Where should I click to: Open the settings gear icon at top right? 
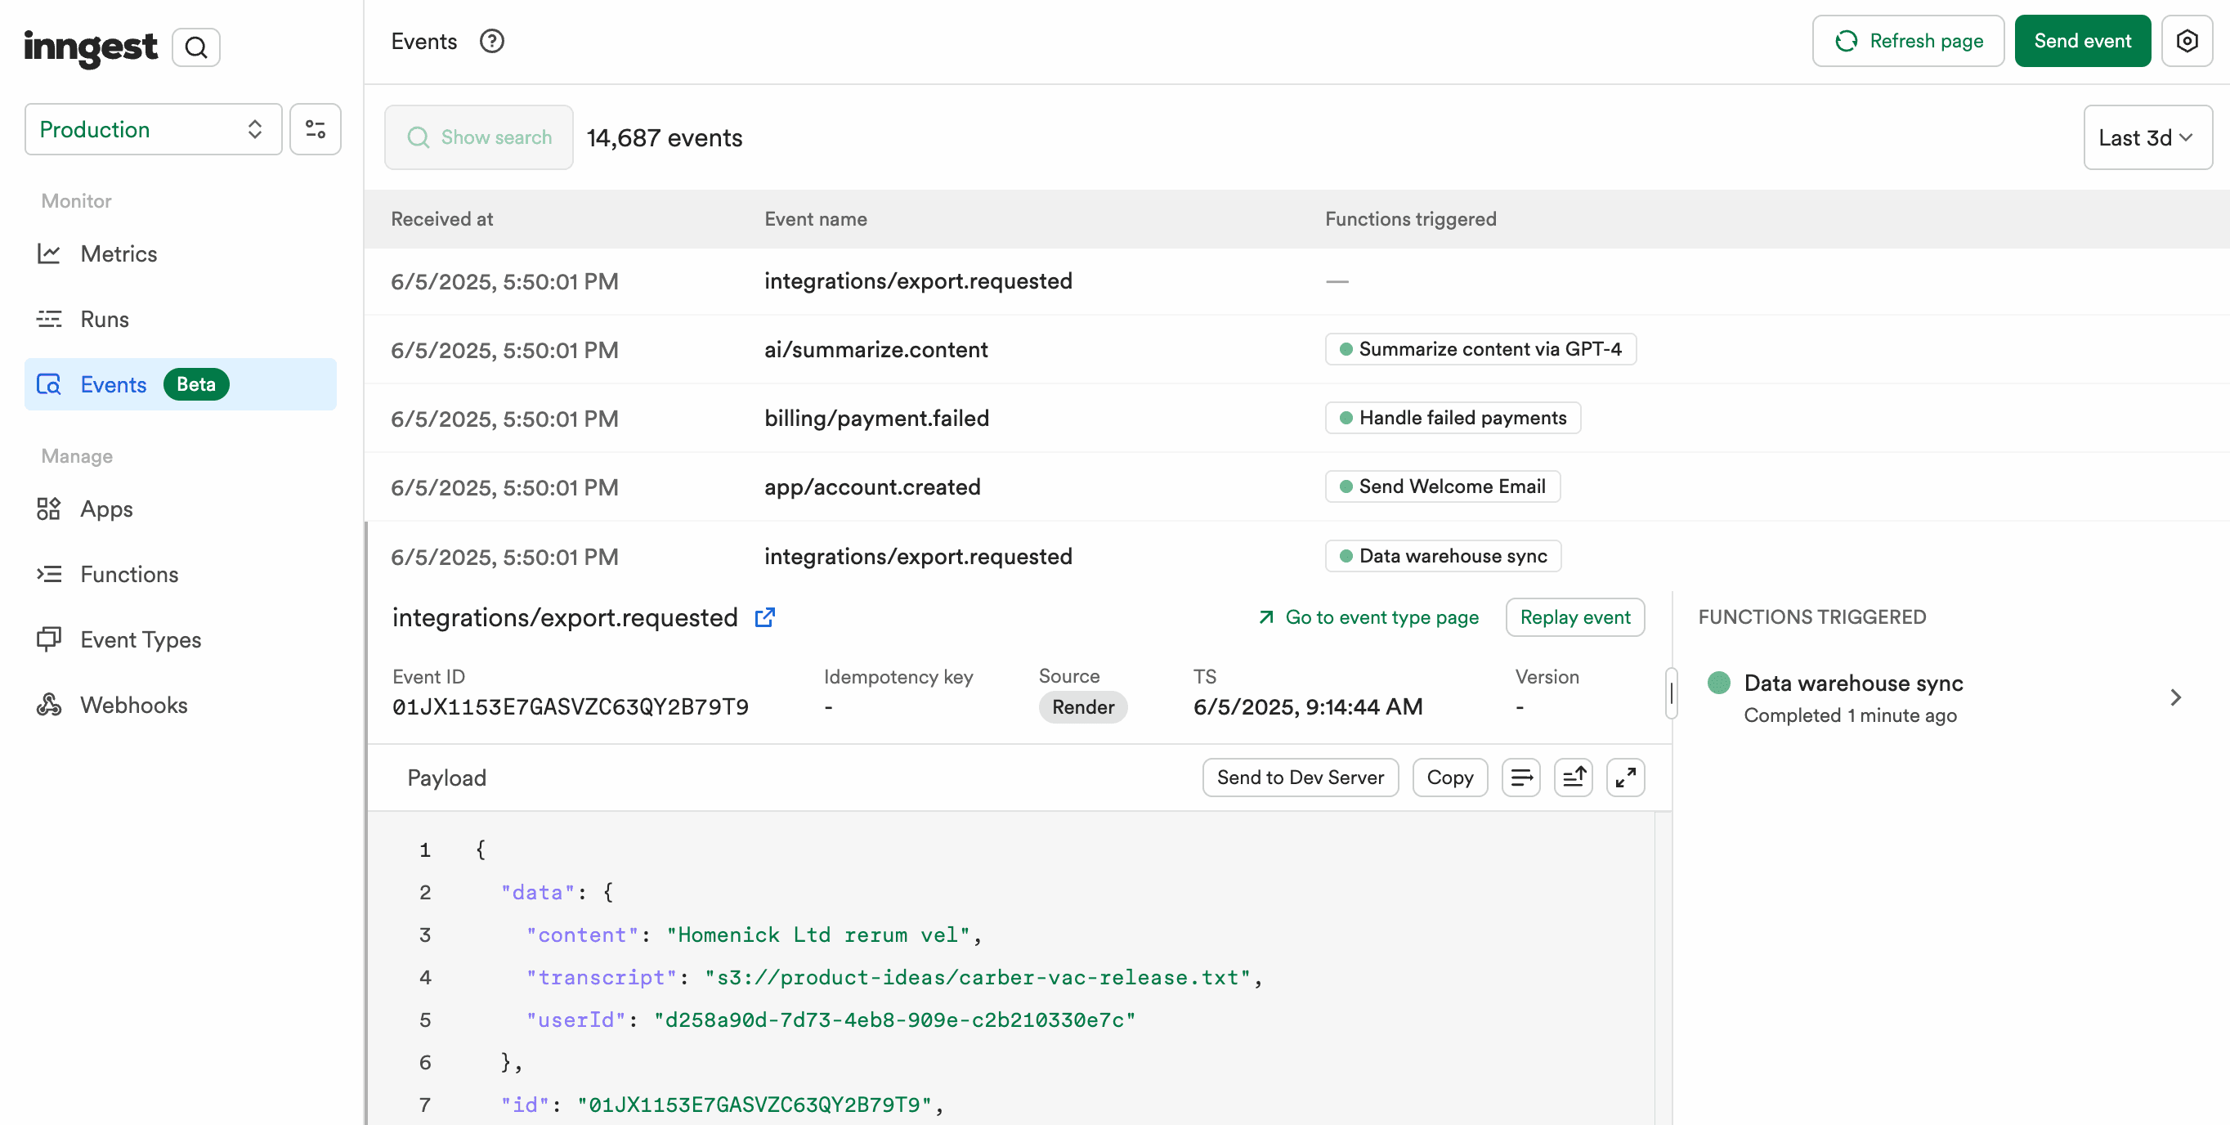2187,41
